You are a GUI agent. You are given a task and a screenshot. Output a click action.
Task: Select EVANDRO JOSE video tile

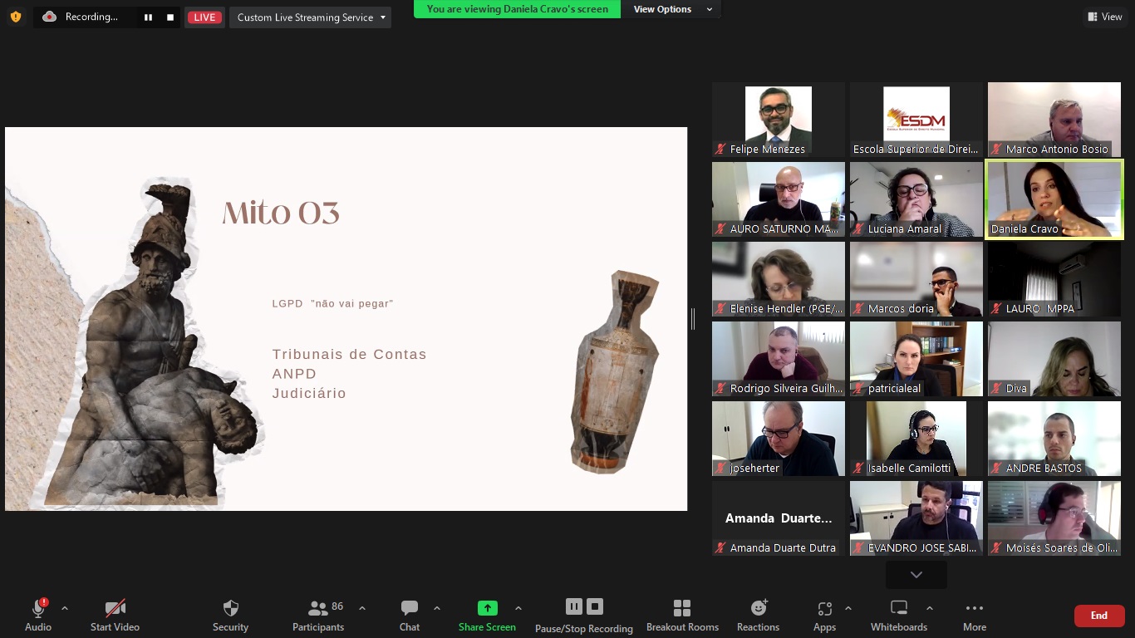pos(916,518)
